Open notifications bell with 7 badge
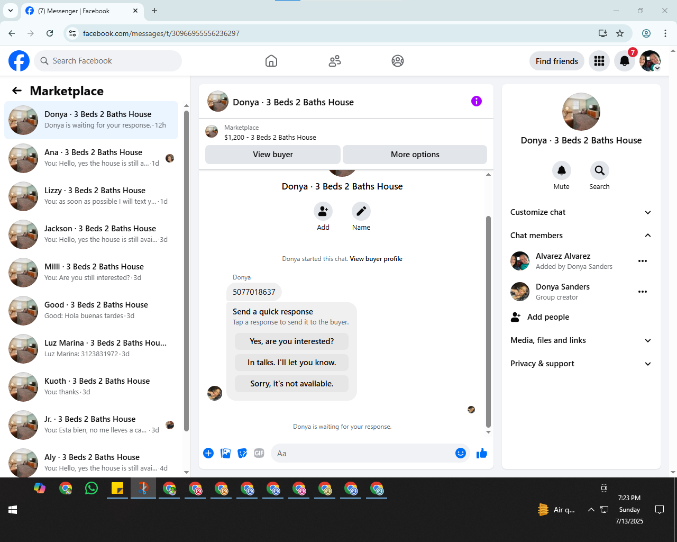This screenshot has width=677, height=542. (x=625, y=61)
